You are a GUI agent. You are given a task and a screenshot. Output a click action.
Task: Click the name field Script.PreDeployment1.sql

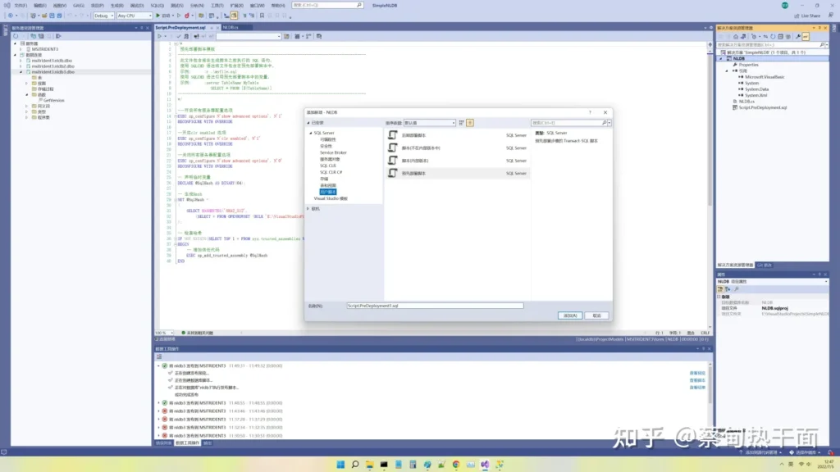pos(434,305)
